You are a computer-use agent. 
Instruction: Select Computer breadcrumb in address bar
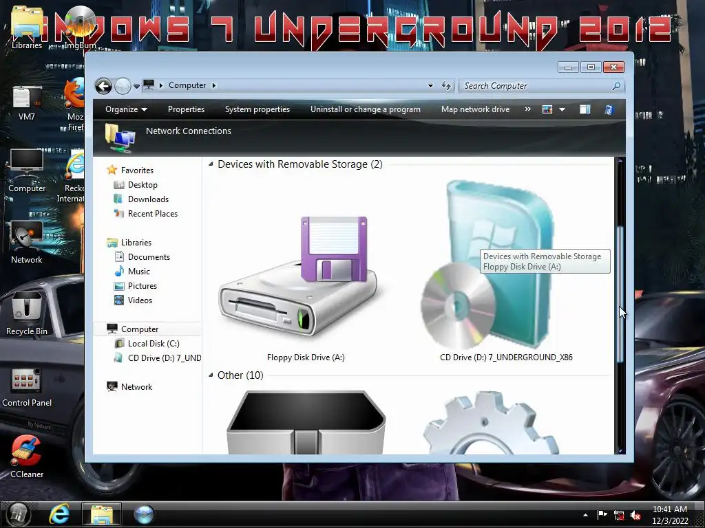[187, 85]
